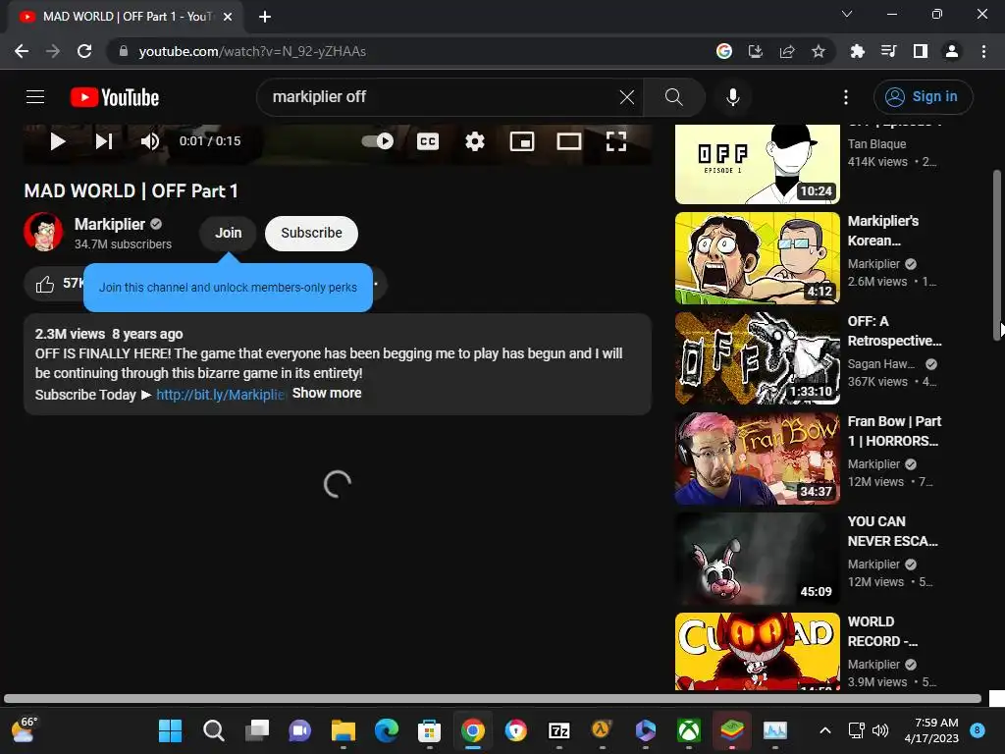The width and height of the screenshot is (1005, 754).
Task: Open the tab search dropdown chevron
Action: point(847,14)
